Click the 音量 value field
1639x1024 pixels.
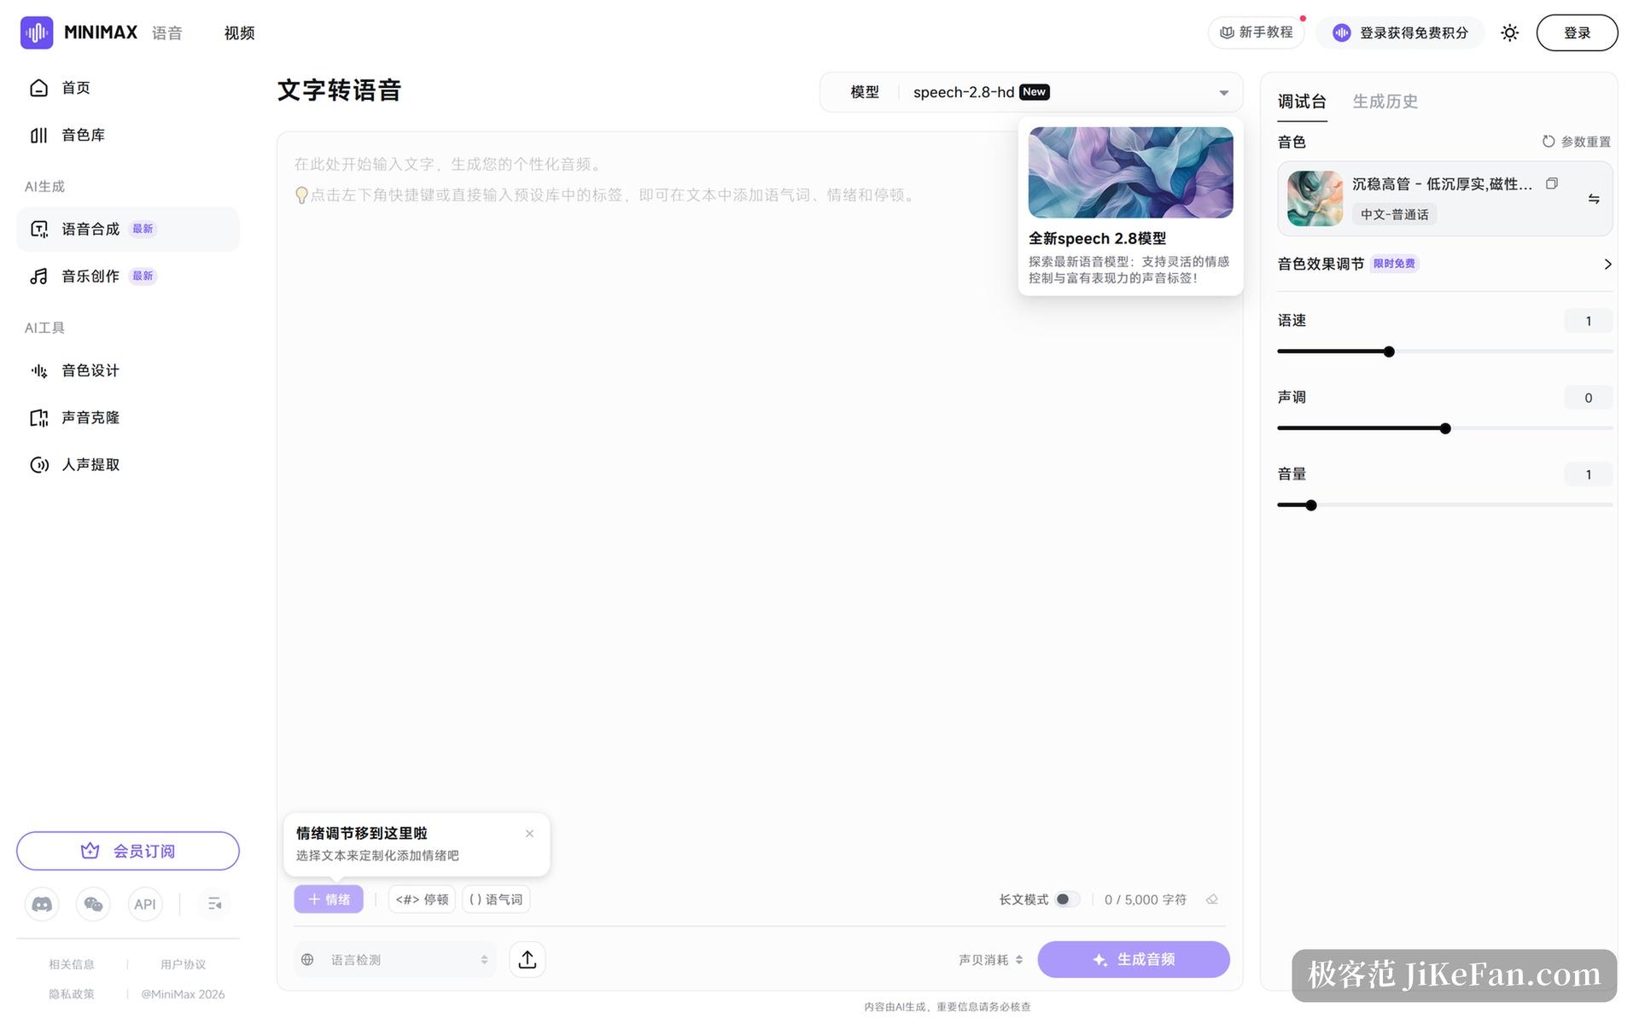pos(1588,474)
